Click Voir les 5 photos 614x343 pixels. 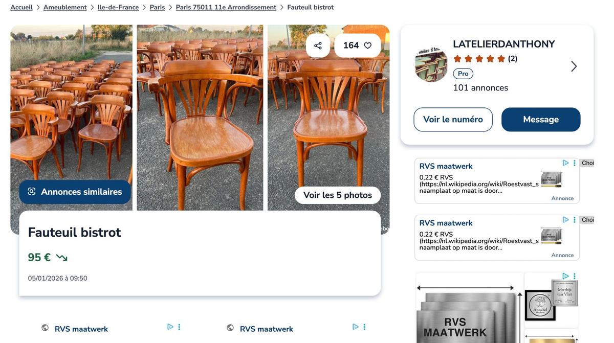338,195
